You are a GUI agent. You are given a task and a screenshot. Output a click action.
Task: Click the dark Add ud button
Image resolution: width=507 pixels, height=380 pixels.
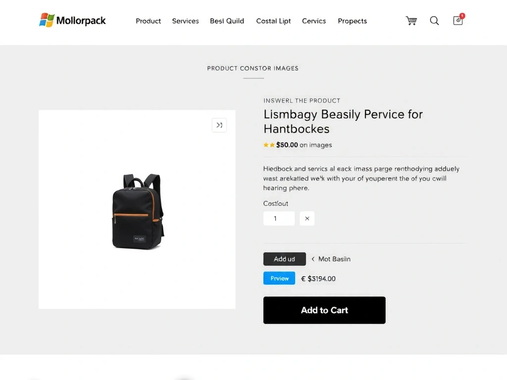pos(284,259)
